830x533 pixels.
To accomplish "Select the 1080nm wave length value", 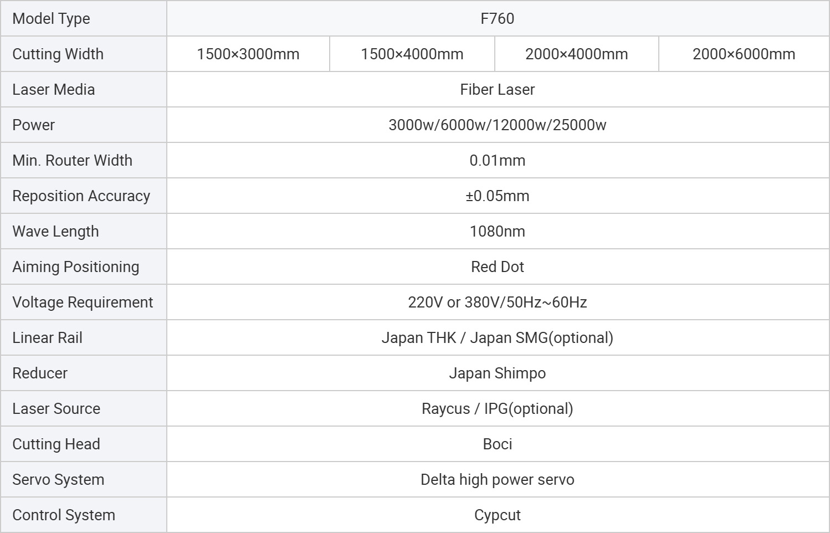I will point(497,232).
